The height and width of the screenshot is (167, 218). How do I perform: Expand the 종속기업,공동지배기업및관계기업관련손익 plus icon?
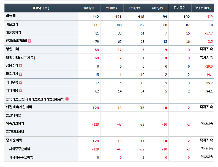point(67,99)
